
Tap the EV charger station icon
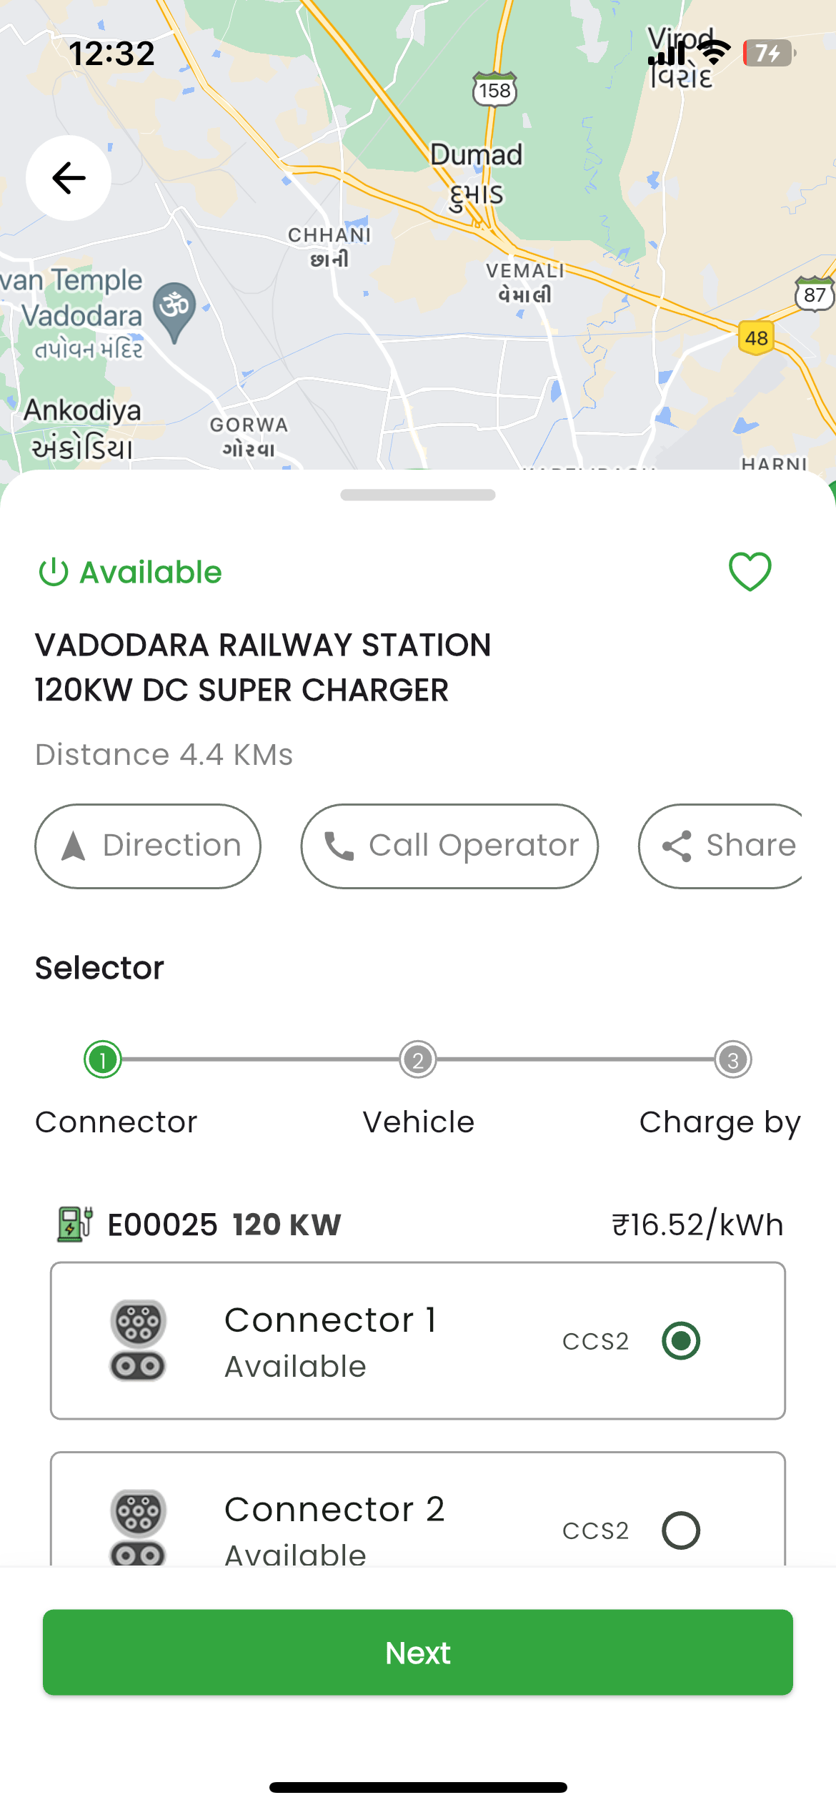point(75,1224)
